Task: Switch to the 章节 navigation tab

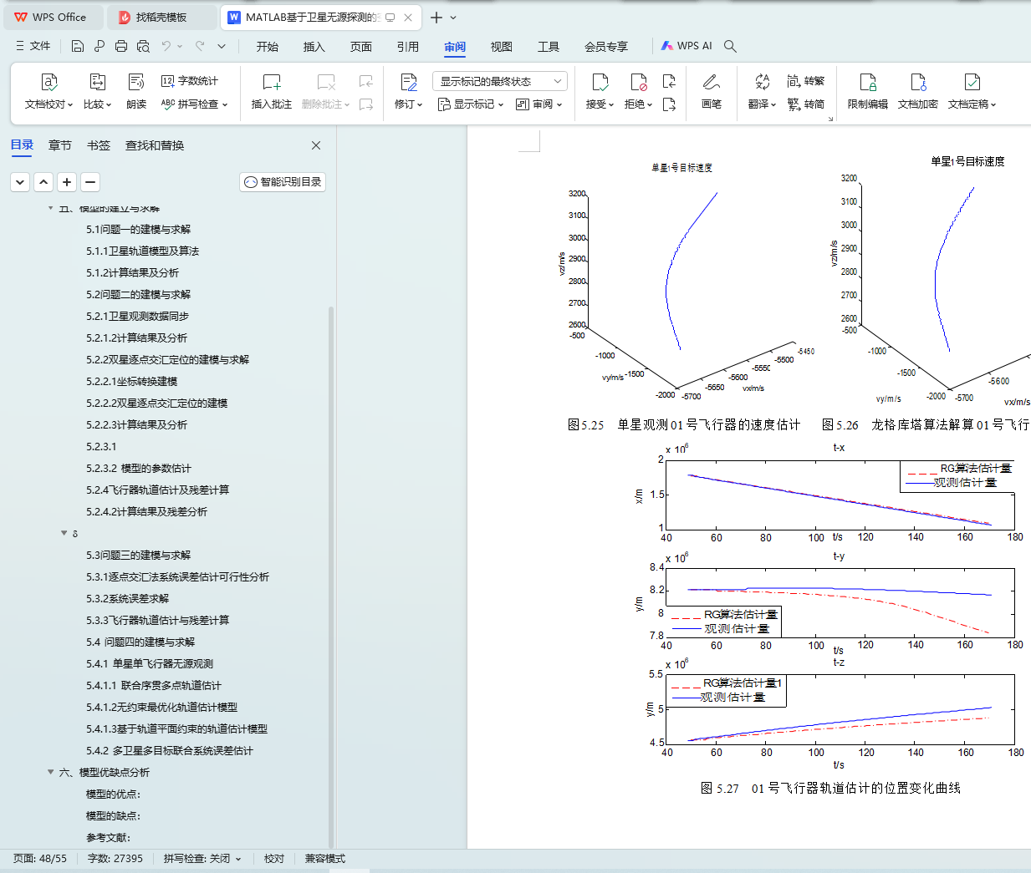Action: click(60, 145)
